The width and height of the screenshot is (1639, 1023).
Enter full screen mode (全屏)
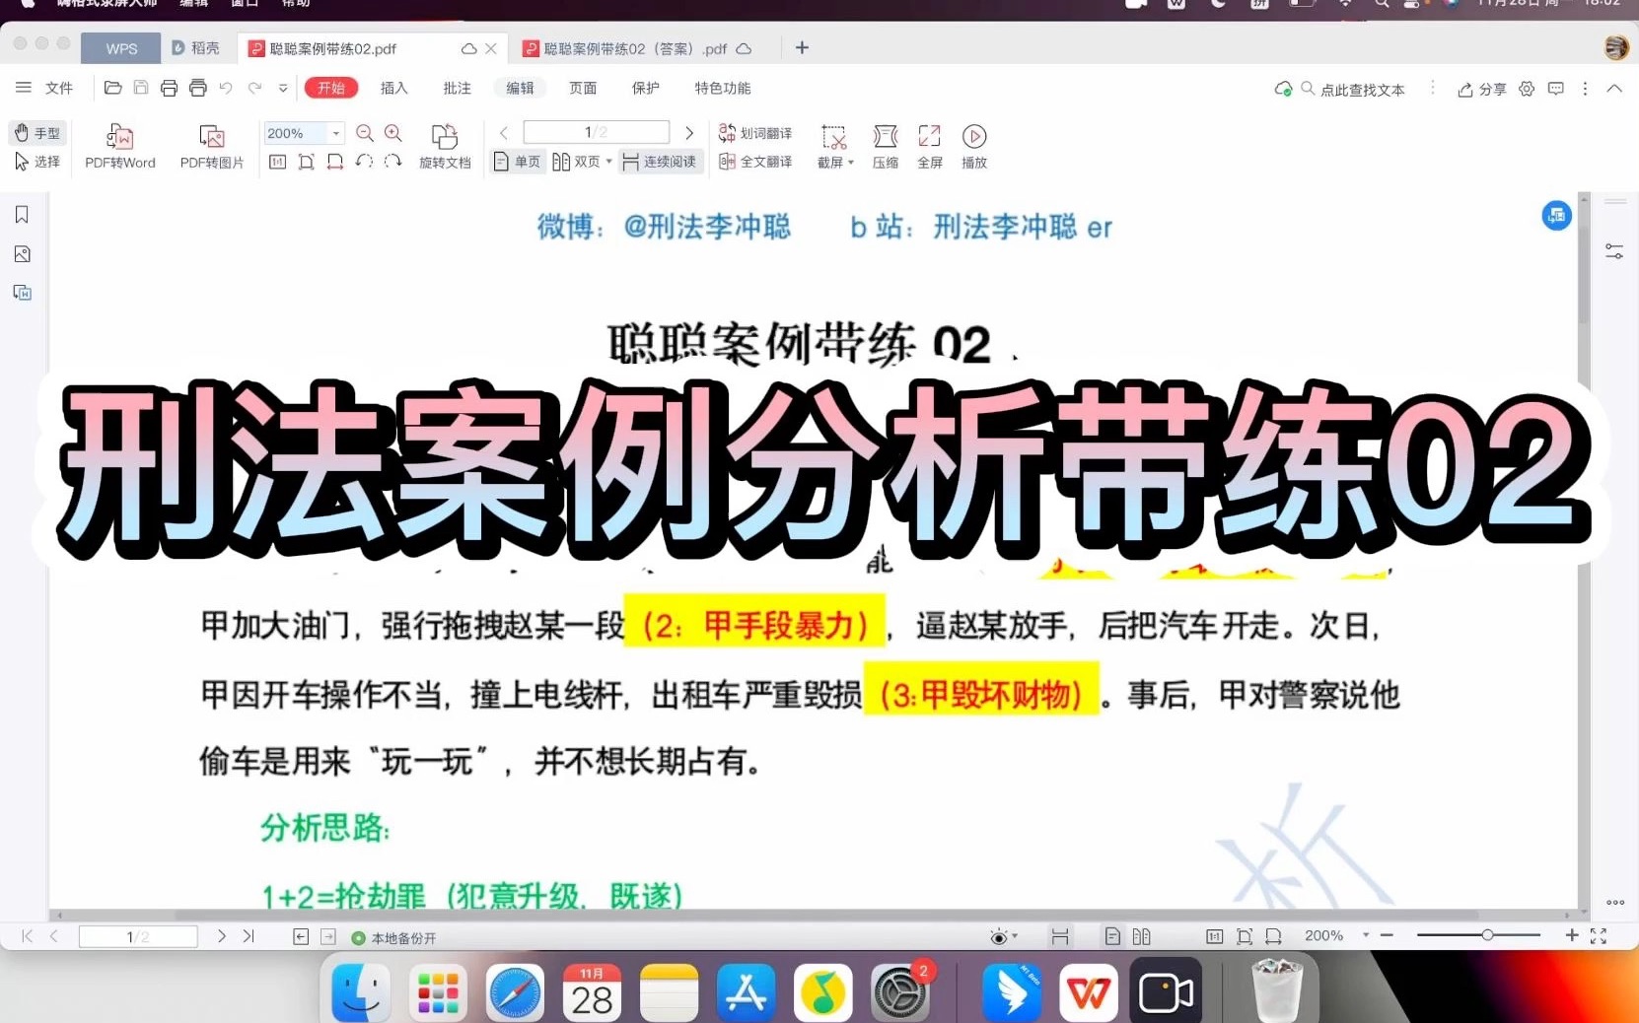point(929,146)
